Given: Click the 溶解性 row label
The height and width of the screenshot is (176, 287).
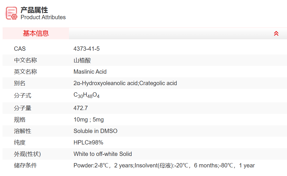Looking at the screenshot, I should click(x=23, y=131).
